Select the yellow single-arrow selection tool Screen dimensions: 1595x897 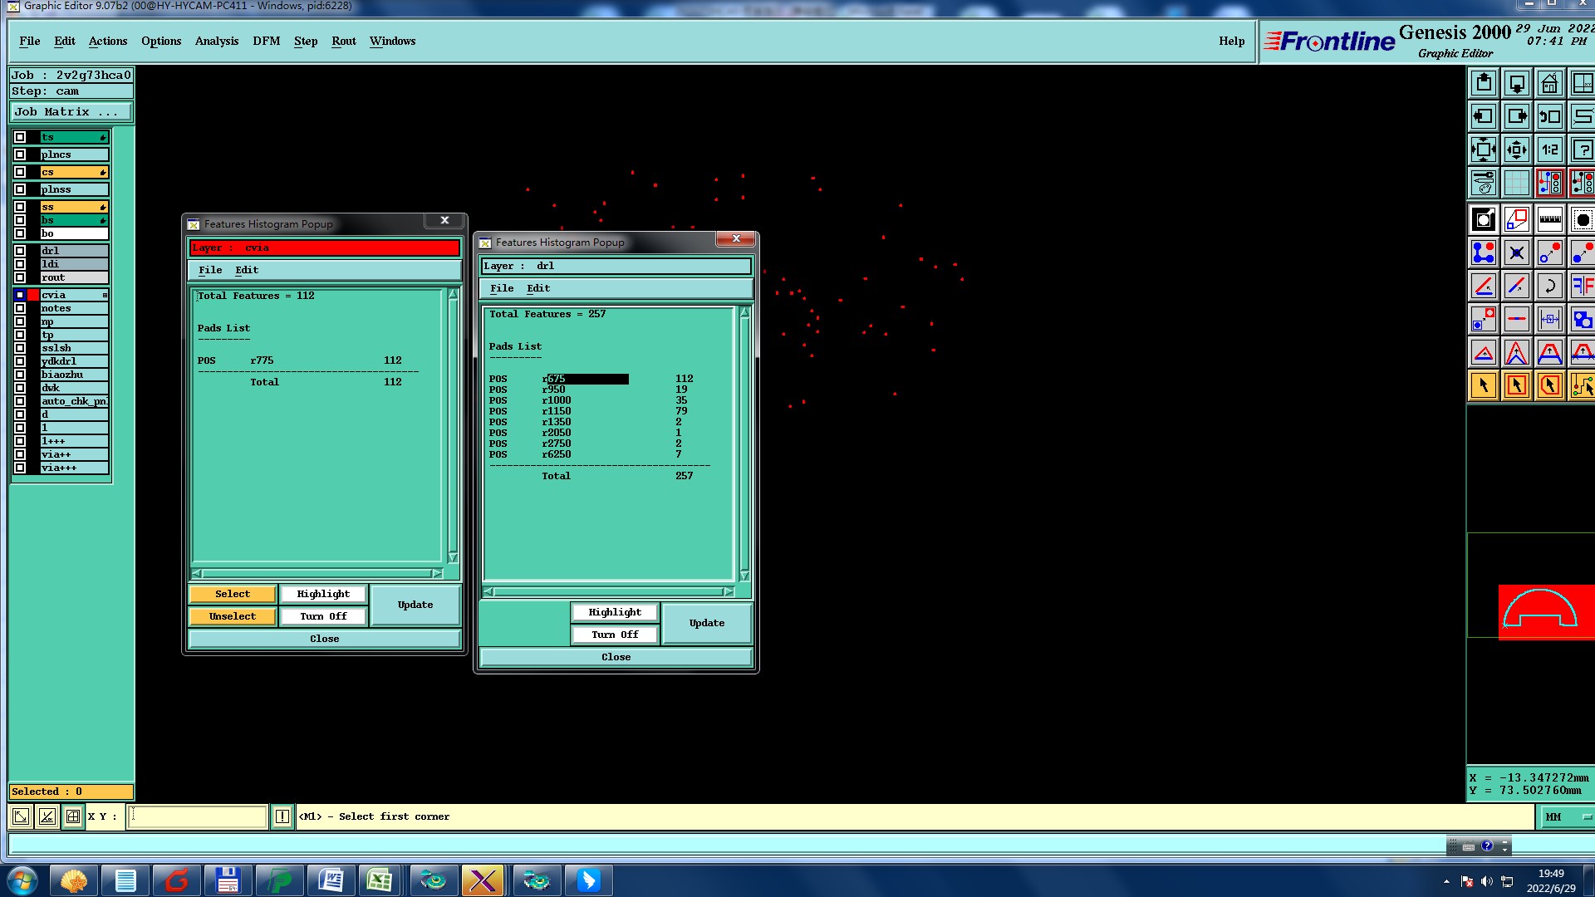pos(1484,385)
